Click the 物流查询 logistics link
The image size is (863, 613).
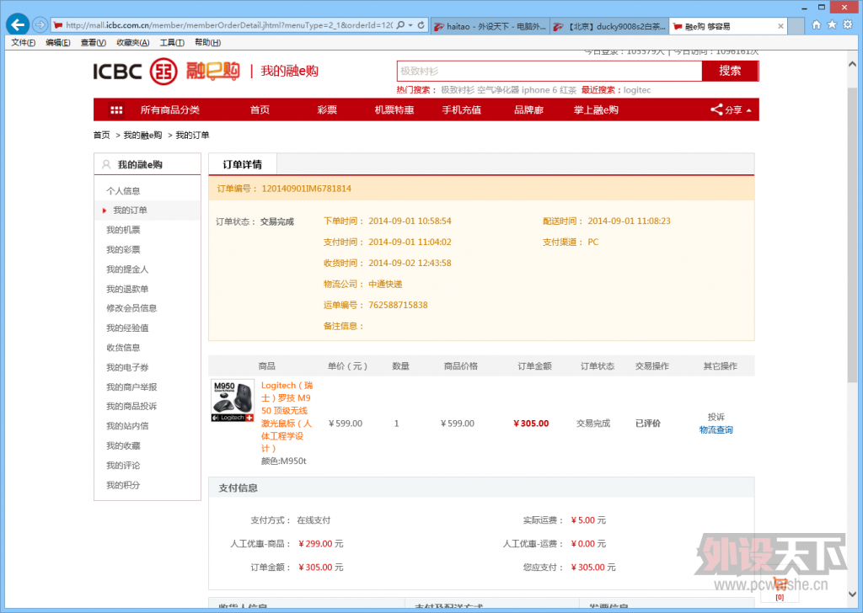click(716, 430)
